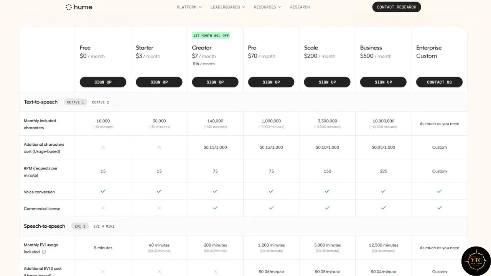Click the 1st Month 50% Off badge
This screenshot has width=491, height=276.
pos(211,35)
